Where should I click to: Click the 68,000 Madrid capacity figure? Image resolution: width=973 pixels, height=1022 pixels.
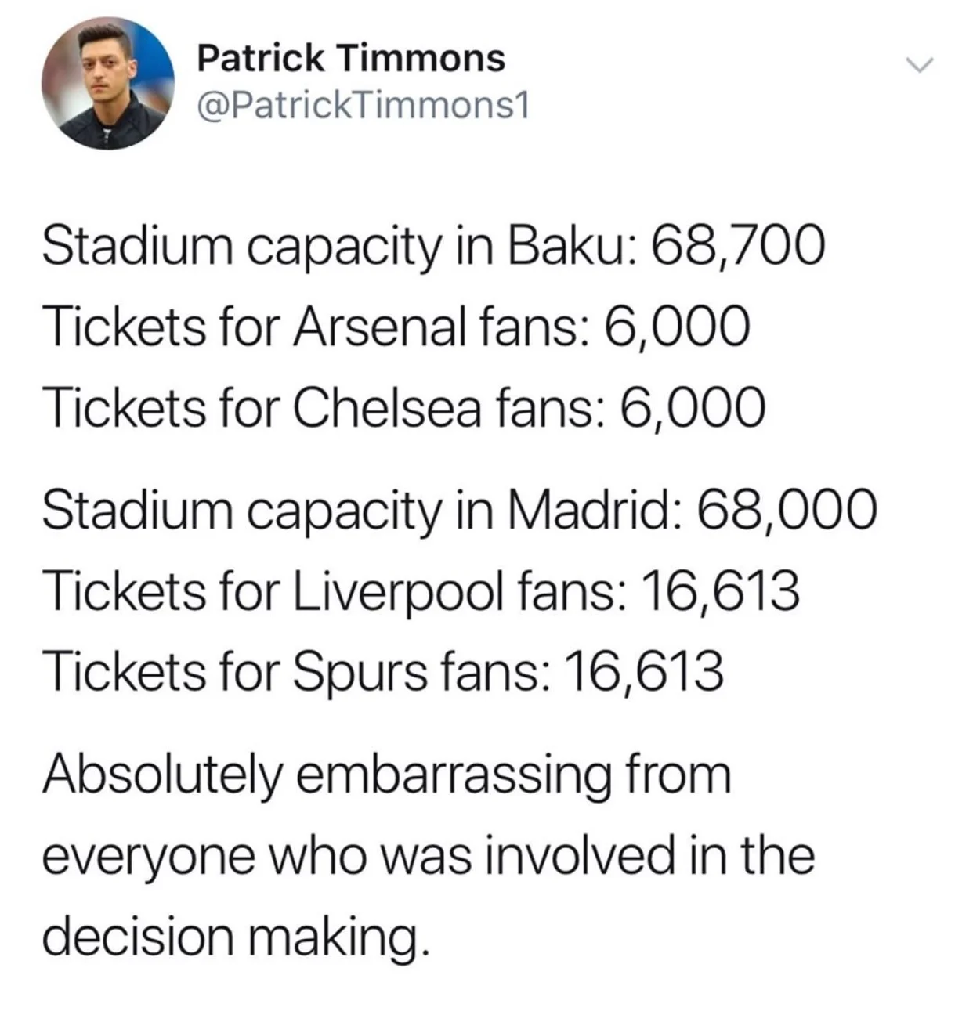click(x=786, y=510)
